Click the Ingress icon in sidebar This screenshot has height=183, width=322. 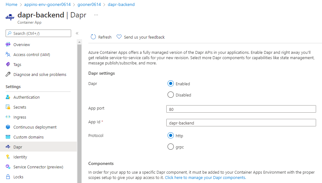(8, 117)
